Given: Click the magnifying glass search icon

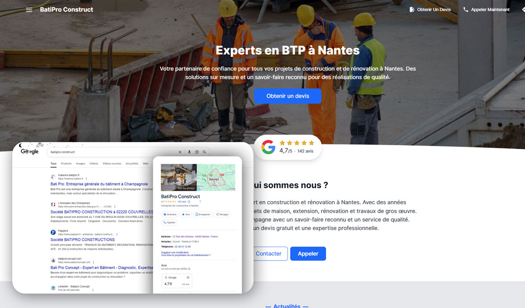Looking at the screenshot, I should [204, 152].
